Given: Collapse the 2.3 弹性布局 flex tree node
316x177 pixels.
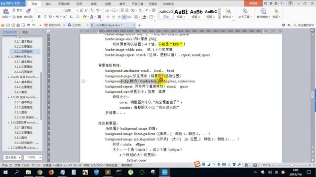Looking at the screenshot, I should click(x=9, y=57).
